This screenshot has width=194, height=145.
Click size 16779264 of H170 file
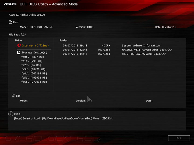104,54
